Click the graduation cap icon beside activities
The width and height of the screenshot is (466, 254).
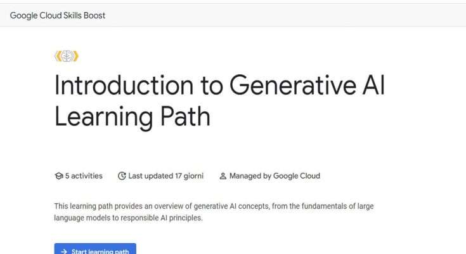coord(59,176)
